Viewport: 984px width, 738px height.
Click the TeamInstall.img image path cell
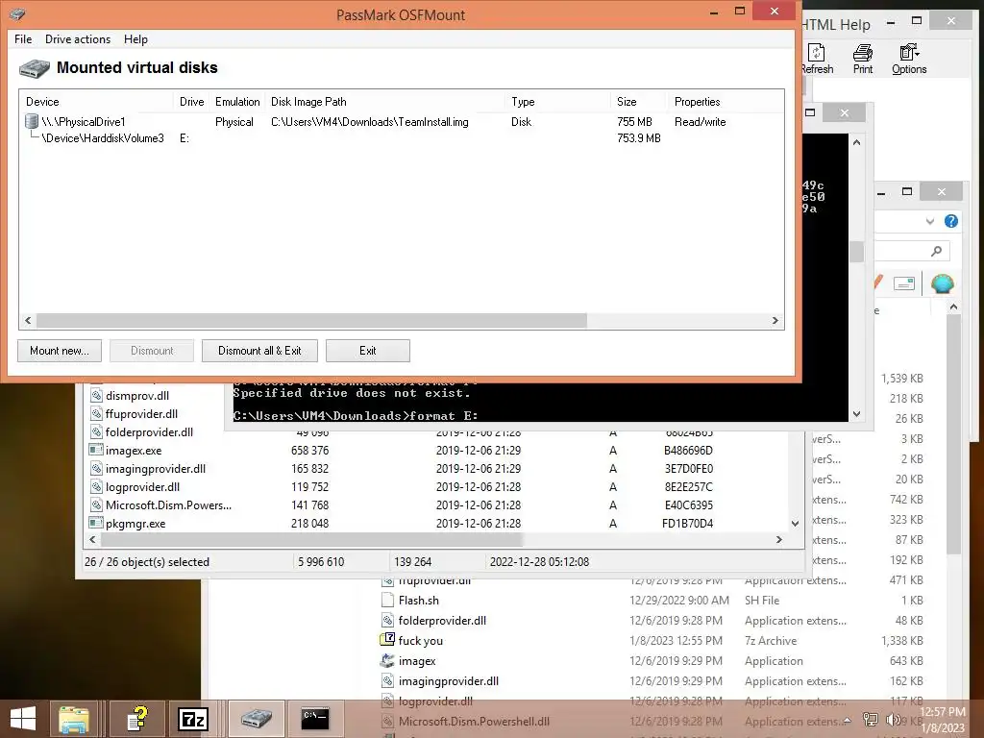[x=370, y=122]
